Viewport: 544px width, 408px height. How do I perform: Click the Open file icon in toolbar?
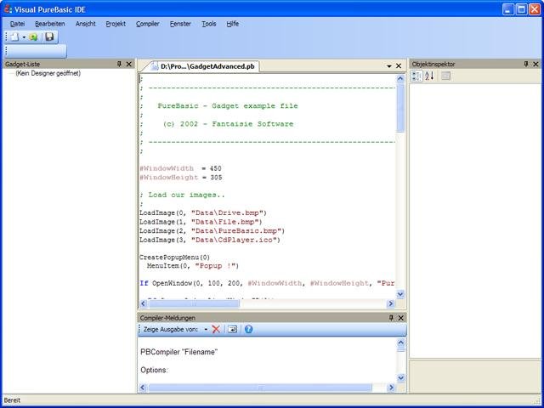point(34,37)
